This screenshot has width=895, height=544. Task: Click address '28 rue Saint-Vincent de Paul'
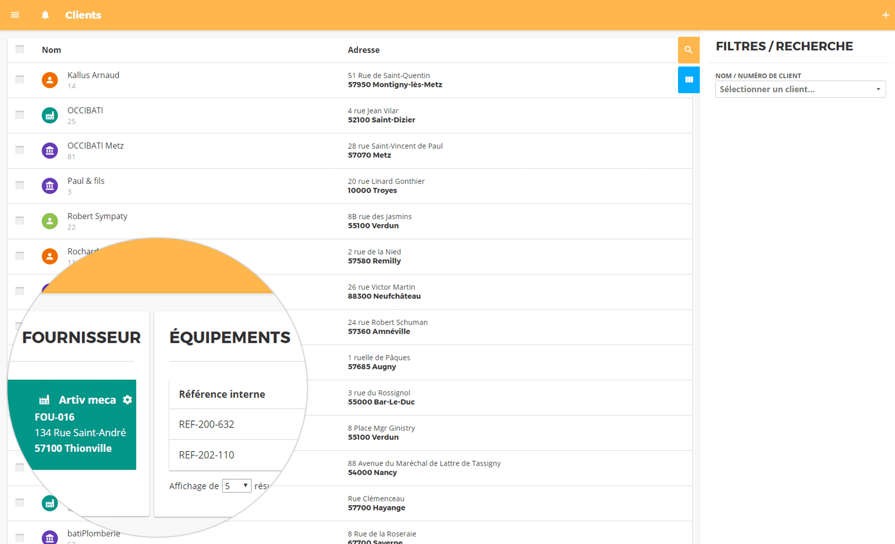pos(395,146)
